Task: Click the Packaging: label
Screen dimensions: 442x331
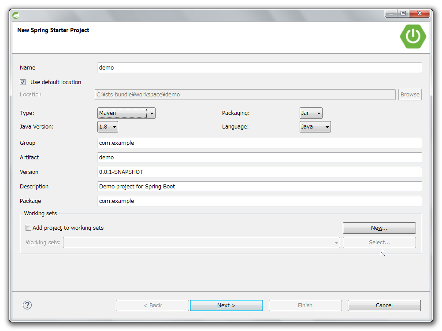Action: coord(236,113)
